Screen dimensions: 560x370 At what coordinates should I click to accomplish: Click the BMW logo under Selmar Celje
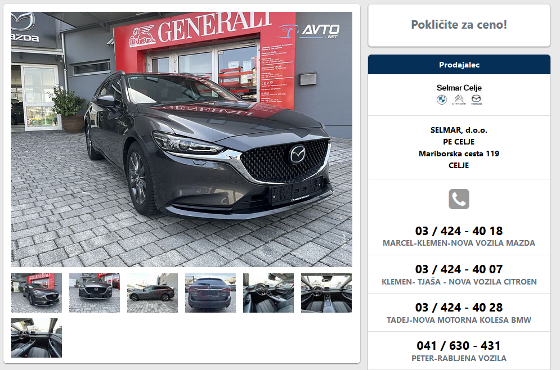coord(442,99)
